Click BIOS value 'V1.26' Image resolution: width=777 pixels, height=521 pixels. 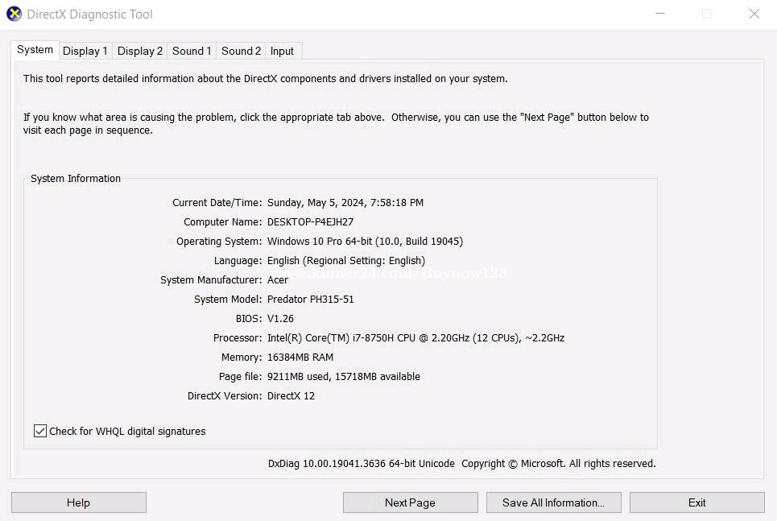coord(280,319)
